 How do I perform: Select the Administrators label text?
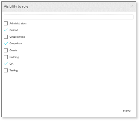[x=18, y=23]
